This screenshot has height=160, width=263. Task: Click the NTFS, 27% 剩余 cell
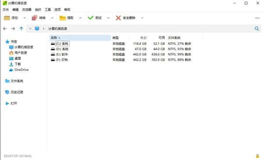(x=179, y=44)
